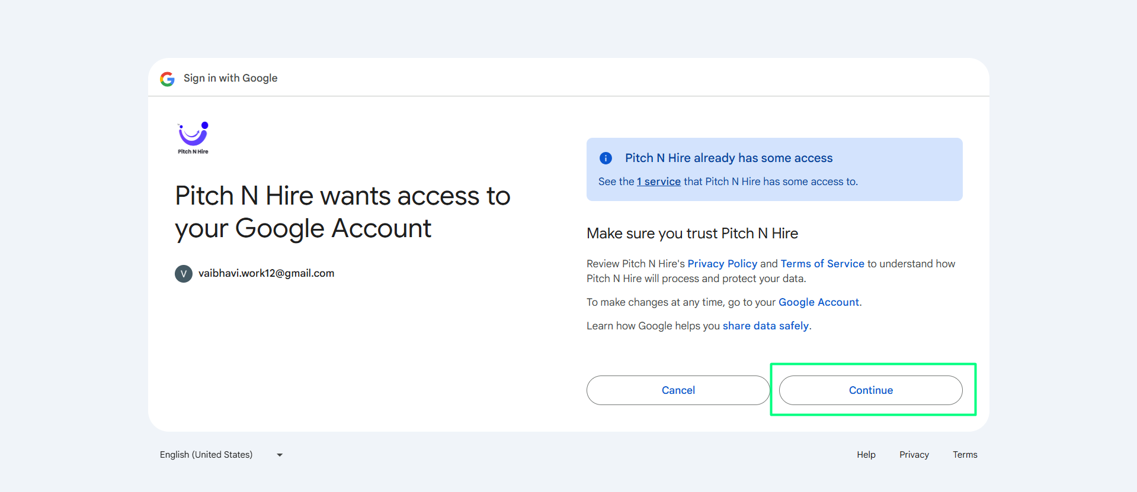Open the Privacy footer link
This screenshot has width=1137, height=492.
pyautogui.click(x=914, y=455)
